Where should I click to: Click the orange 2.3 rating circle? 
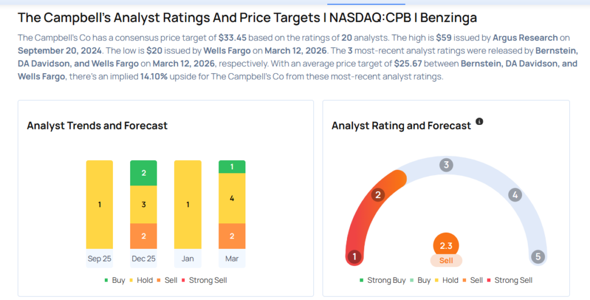[446, 245]
